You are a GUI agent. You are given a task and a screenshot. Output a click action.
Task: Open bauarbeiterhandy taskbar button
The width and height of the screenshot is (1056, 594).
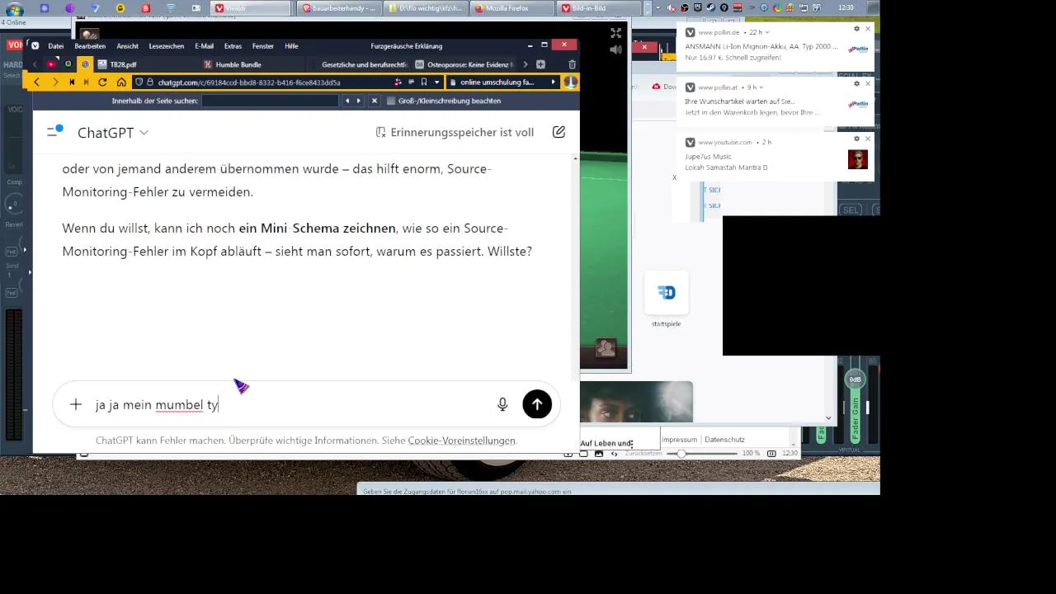[337, 8]
